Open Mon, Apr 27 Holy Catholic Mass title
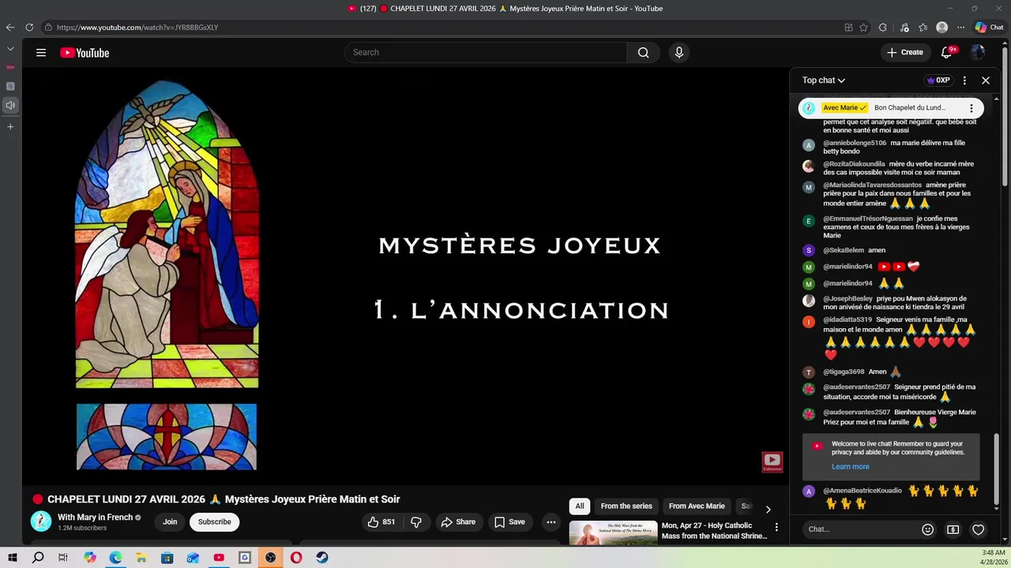This screenshot has height=568, width=1011. (x=714, y=531)
